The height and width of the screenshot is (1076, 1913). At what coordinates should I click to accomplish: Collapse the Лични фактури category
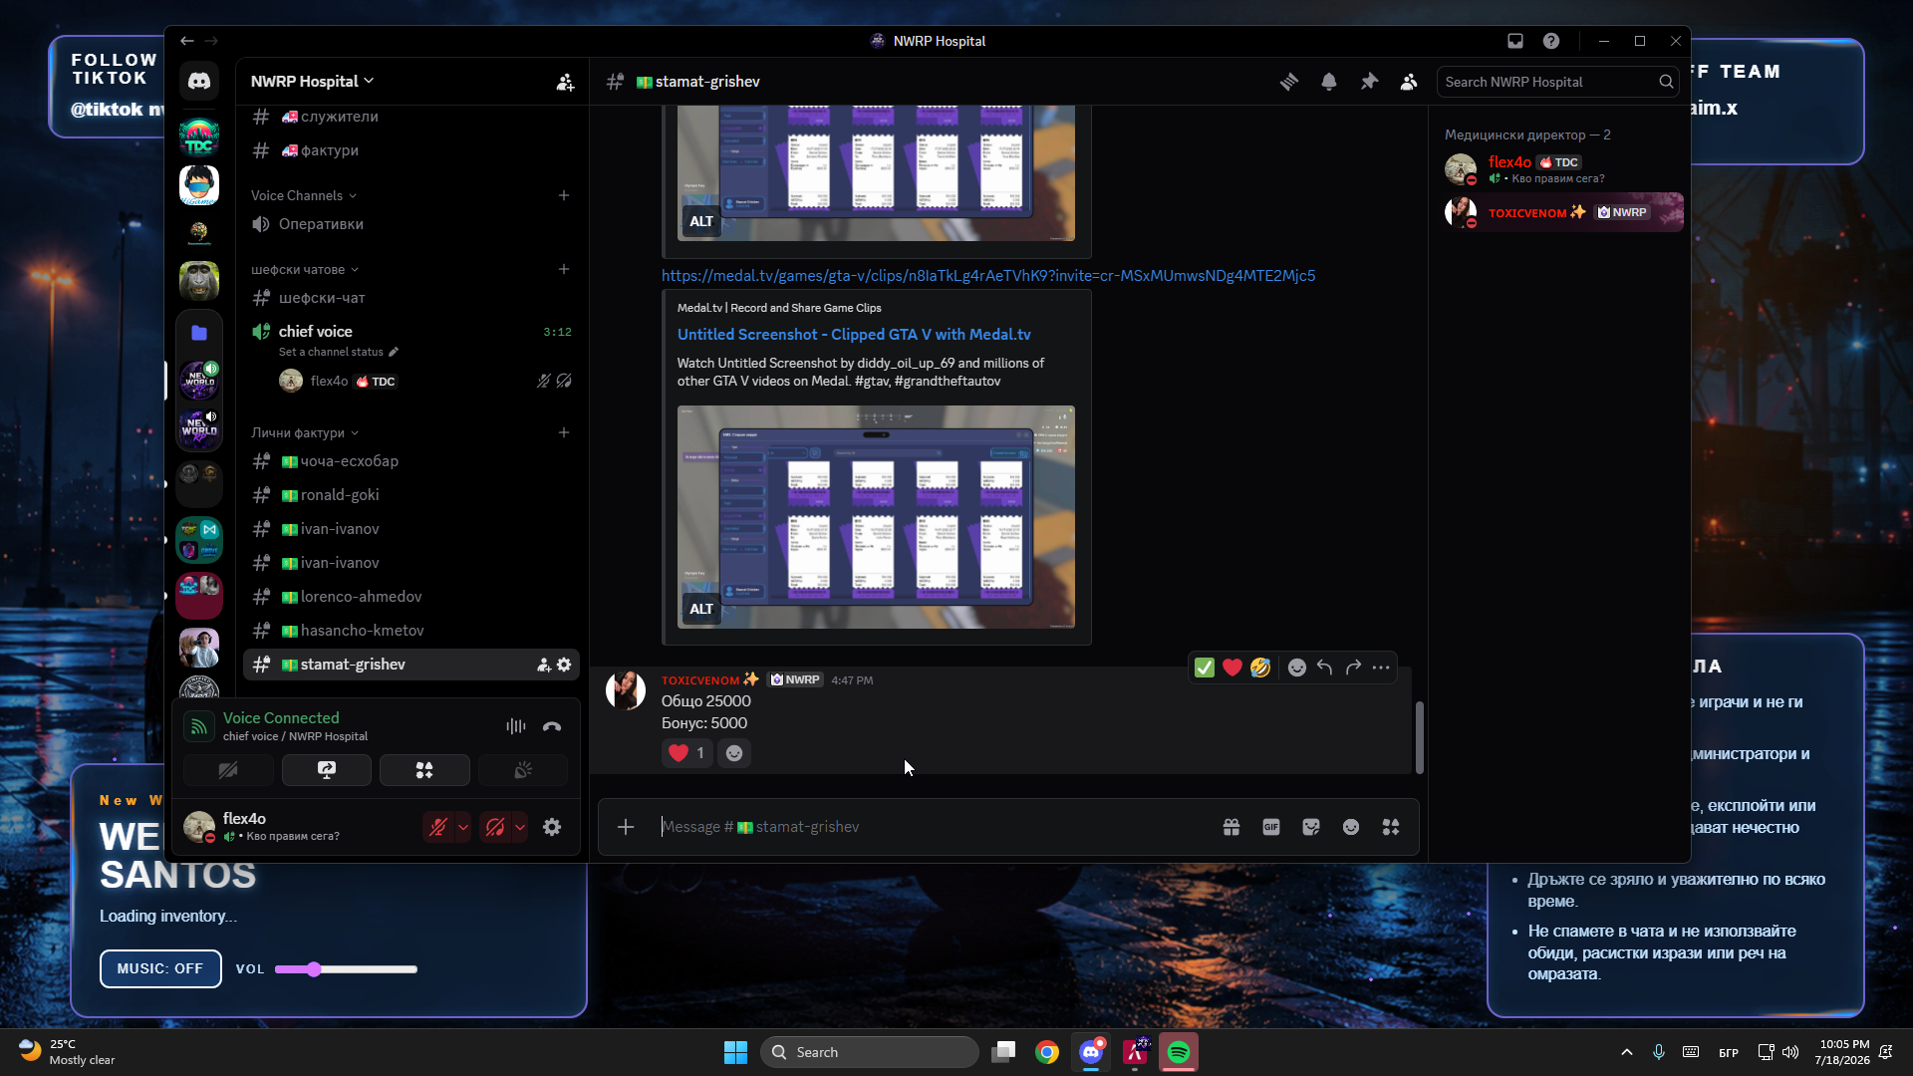304,433
